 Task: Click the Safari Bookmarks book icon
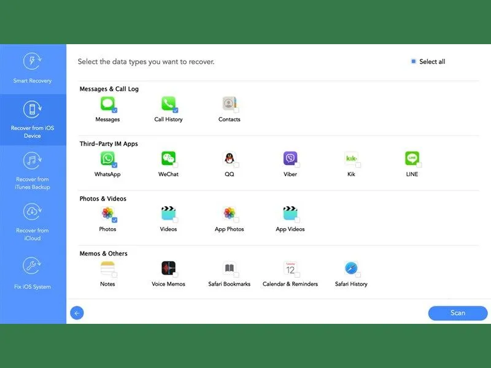(229, 268)
